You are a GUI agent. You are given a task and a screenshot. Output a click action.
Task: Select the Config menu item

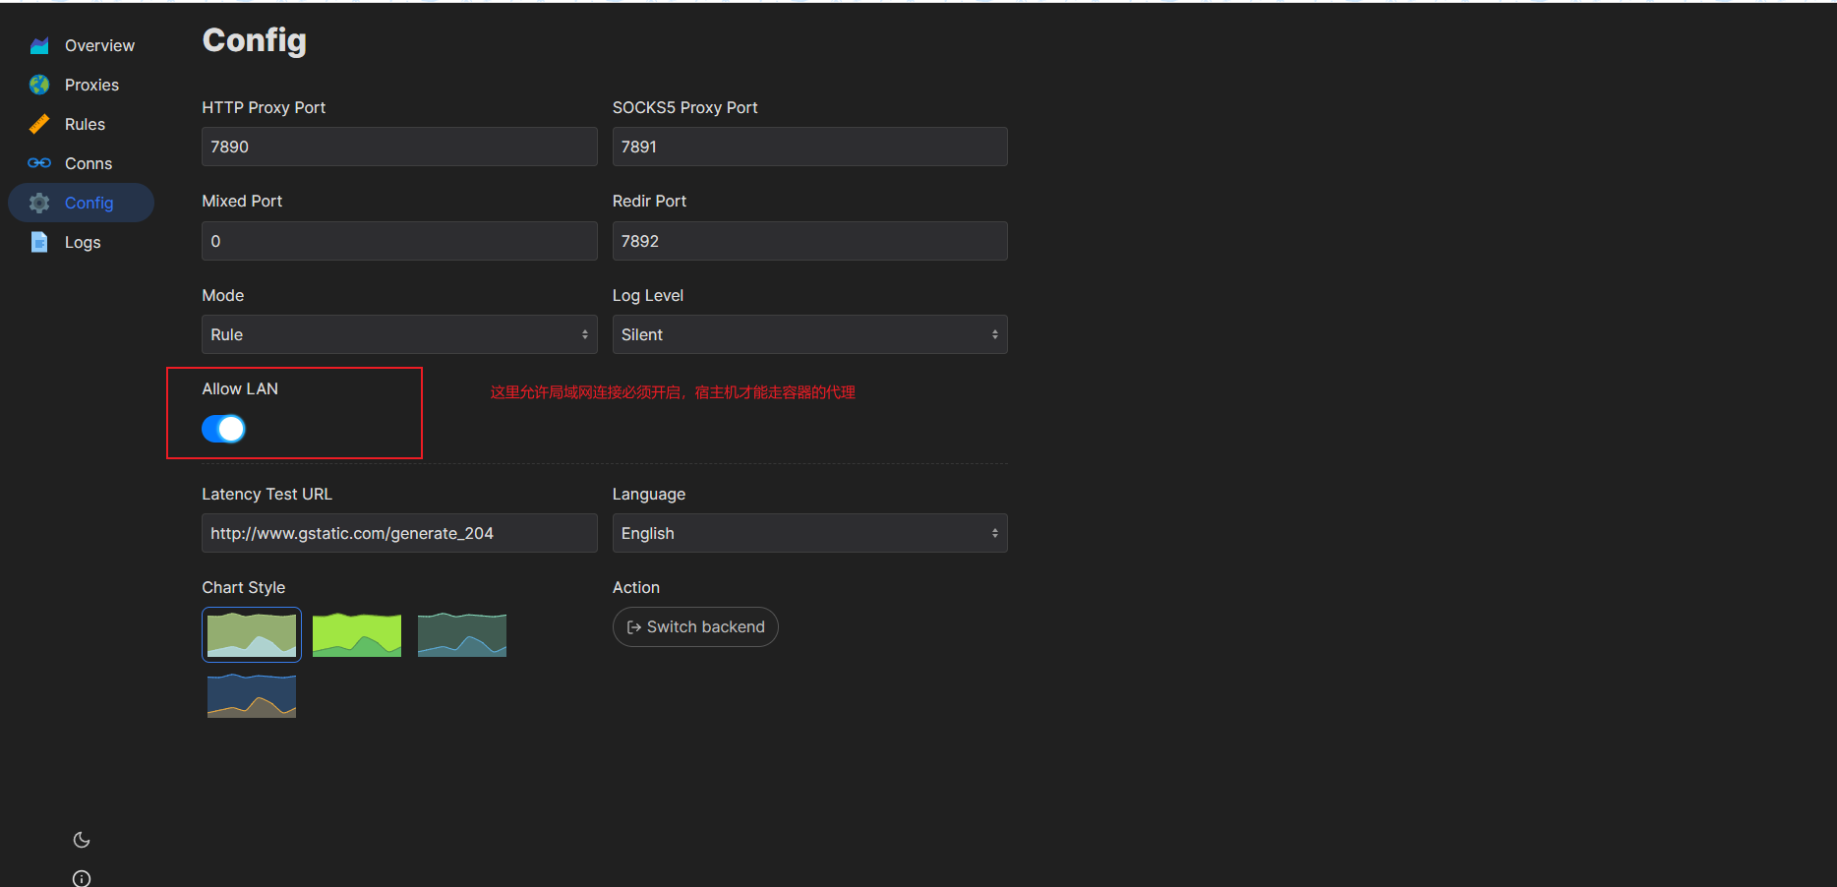click(81, 203)
